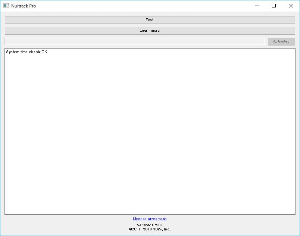Click the Test button
This screenshot has width=300, height=236.
click(150, 20)
